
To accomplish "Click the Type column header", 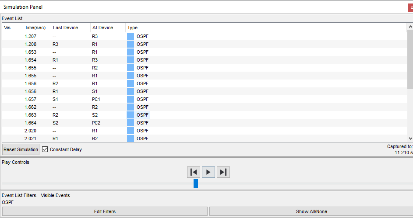I will 133,28.
